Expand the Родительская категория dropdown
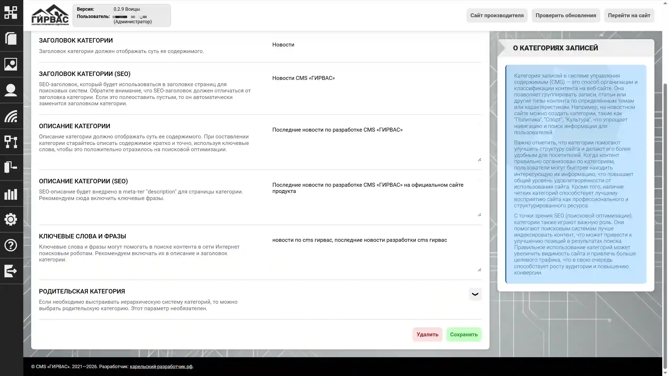Viewport: 668px width, 376px height. click(474, 294)
